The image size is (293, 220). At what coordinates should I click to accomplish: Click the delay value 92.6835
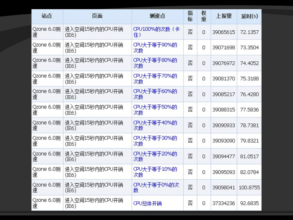(250, 203)
